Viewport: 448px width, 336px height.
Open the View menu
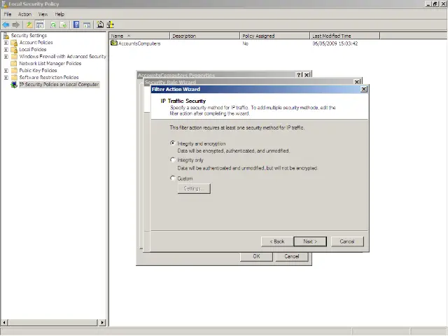point(43,14)
